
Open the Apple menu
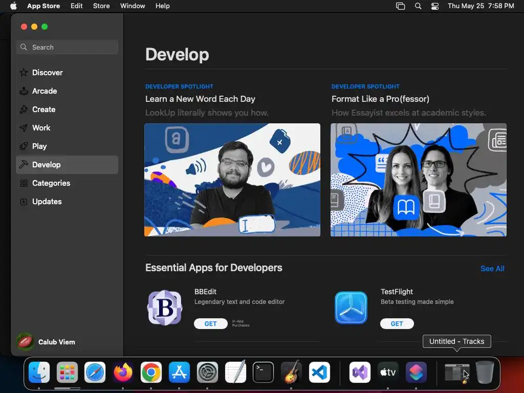point(13,6)
